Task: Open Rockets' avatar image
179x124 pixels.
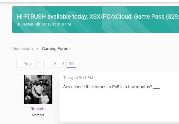Action: tap(38, 89)
